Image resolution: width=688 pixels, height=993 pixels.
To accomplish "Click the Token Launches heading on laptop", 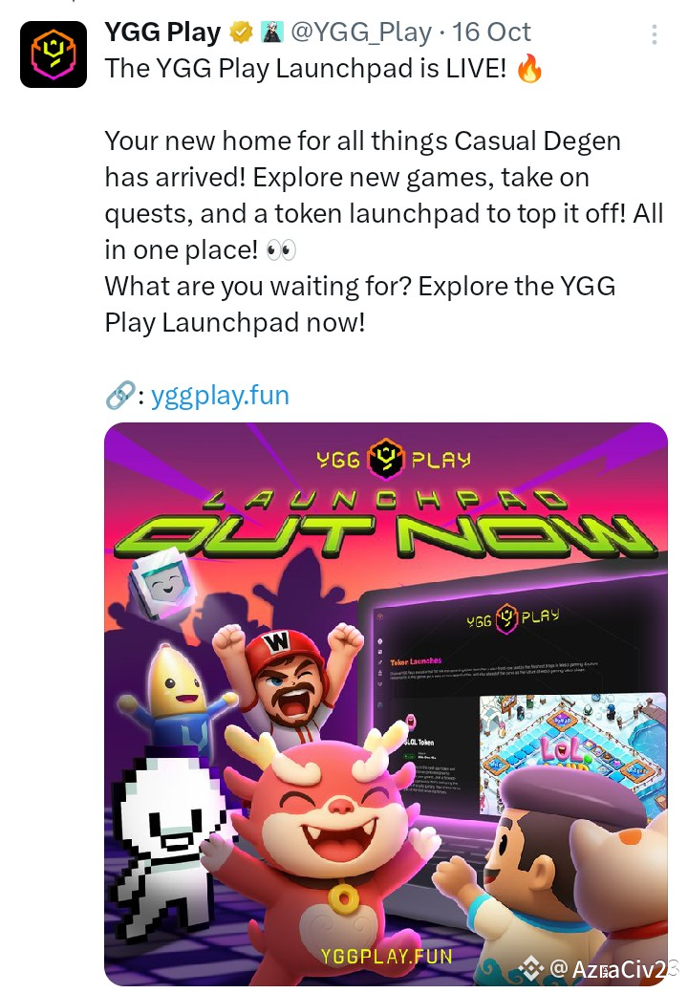I will point(416,661).
